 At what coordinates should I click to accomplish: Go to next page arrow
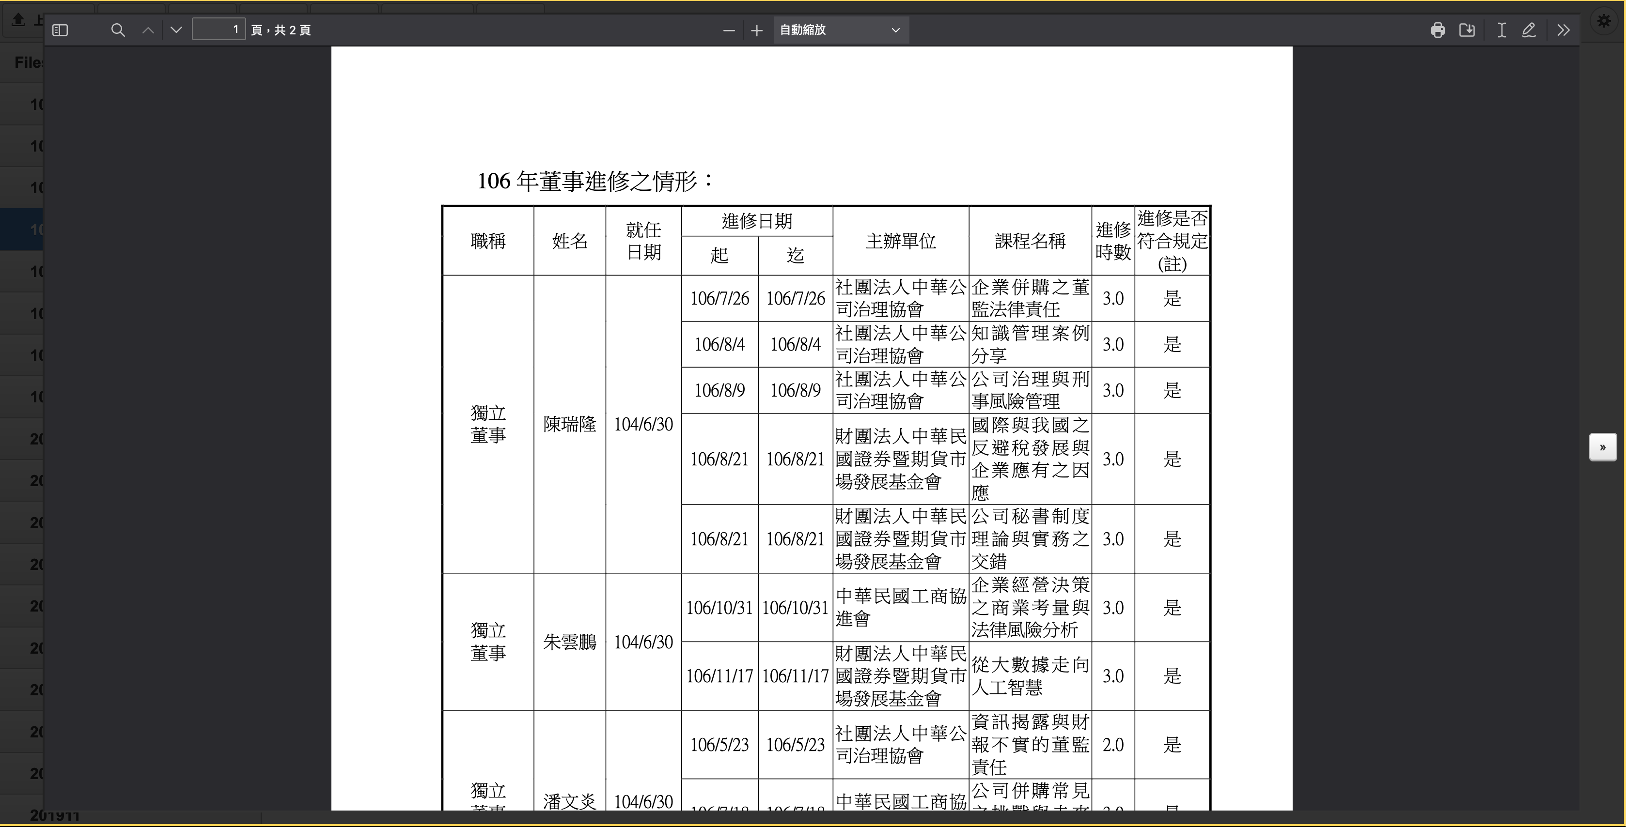(x=176, y=30)
